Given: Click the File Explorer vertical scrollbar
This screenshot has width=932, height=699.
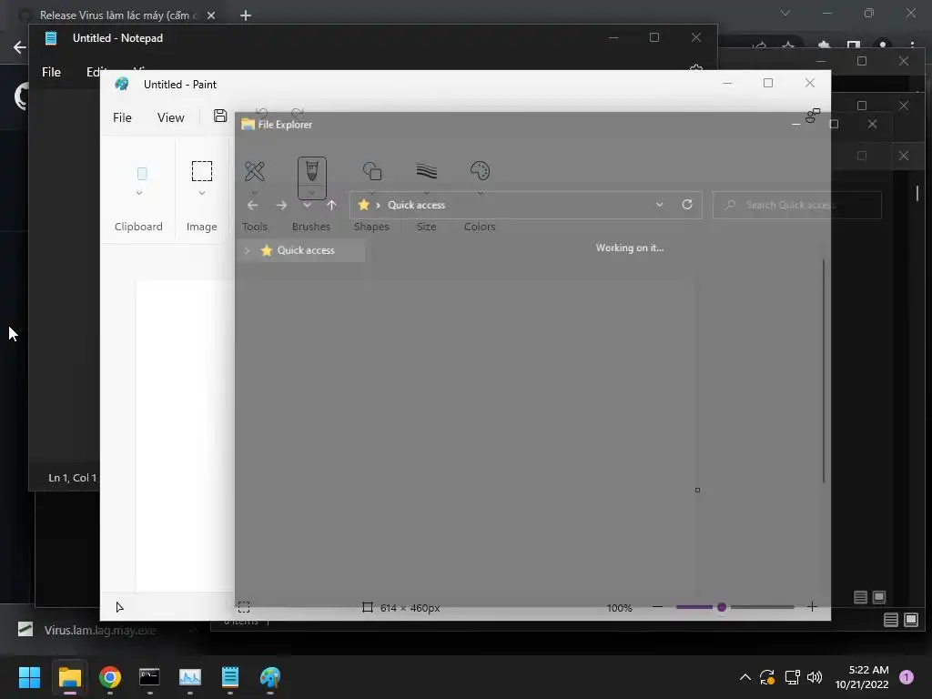Looking at the screenshot, I should click(823, 371).
